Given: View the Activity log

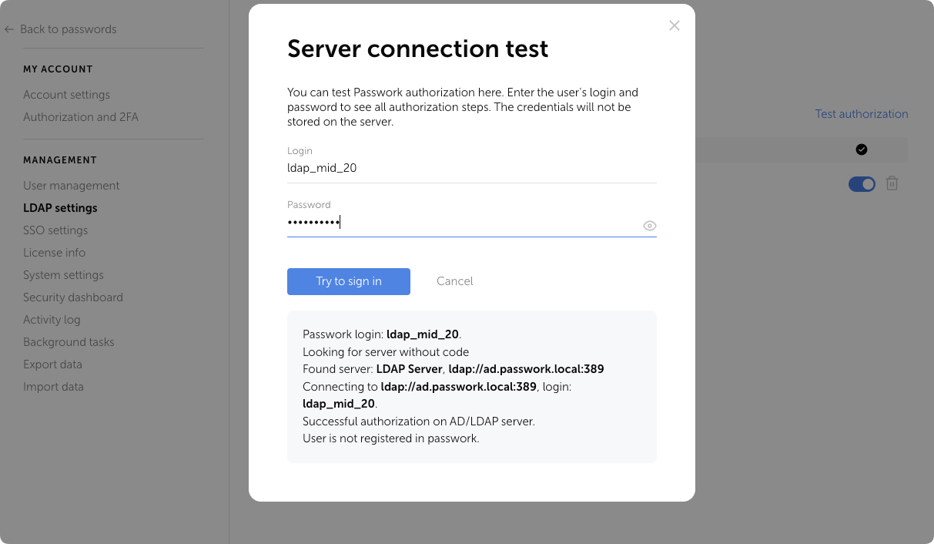Looking at the screenshot, I should coord(52,319).
